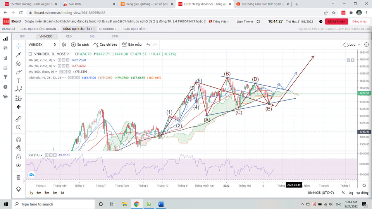Viewport: 372px width, 209px height.
Task: Click the undo arrow in chart toolbar
Action: [x=148, y=45]
